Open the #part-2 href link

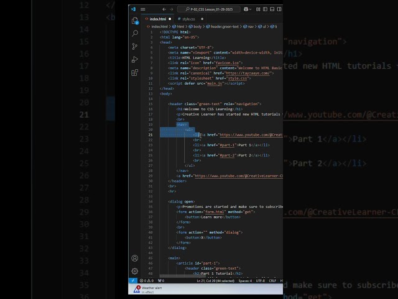point(227,155)
